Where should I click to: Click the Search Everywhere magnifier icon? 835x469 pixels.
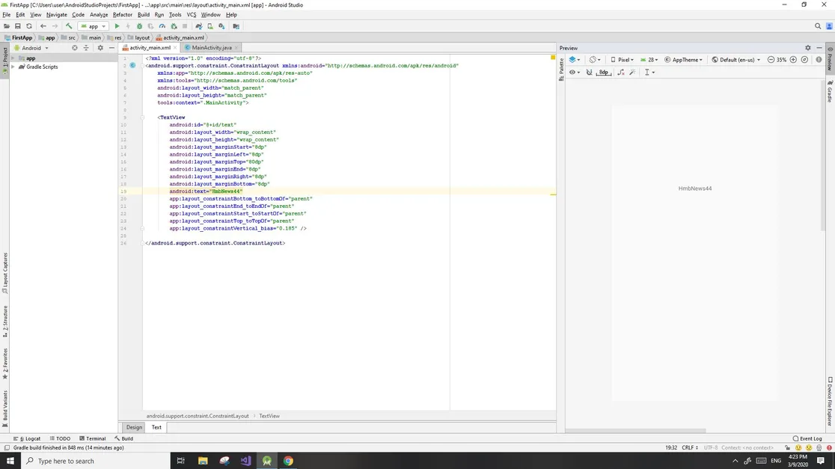coord(818,26)
